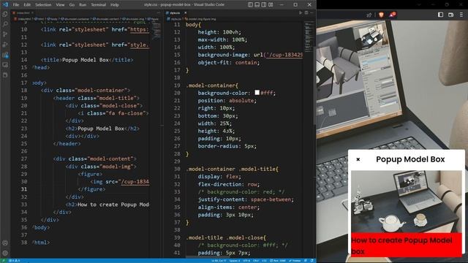Open customize layout icon in title bar

click(271, 5)
